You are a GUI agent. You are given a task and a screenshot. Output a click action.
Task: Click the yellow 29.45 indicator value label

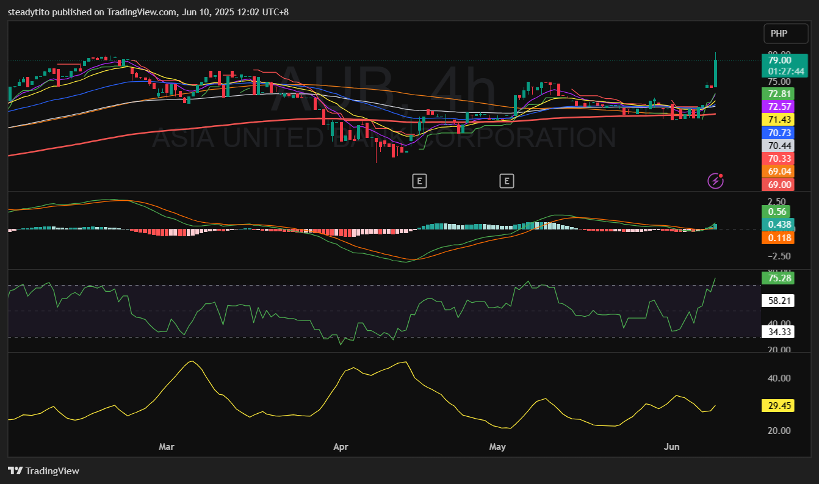tap(778, 405)
